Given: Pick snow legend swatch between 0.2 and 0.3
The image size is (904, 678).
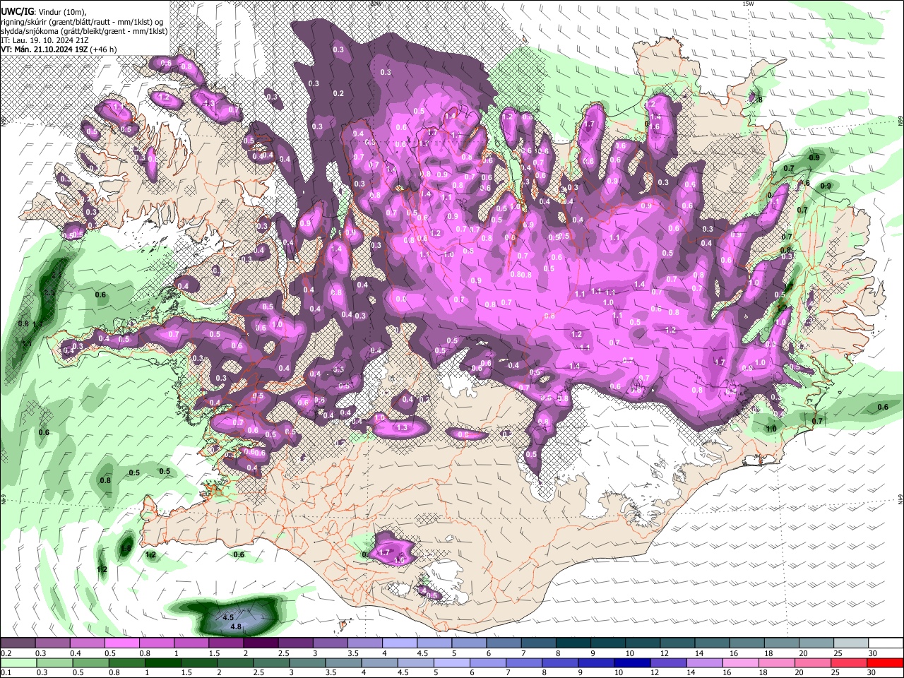Looking at the screenshot, I should pyautogui.click(x=18, y=643).
